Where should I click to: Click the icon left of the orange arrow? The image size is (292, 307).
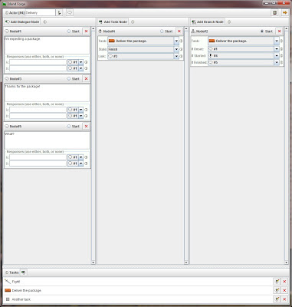(274, 12)
